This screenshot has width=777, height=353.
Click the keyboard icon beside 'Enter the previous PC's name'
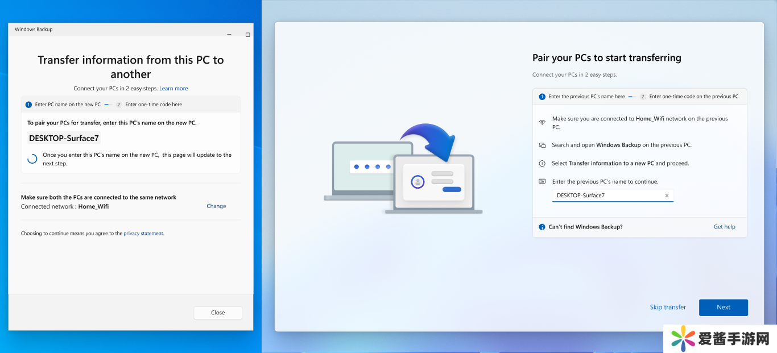tap(542, 181)
